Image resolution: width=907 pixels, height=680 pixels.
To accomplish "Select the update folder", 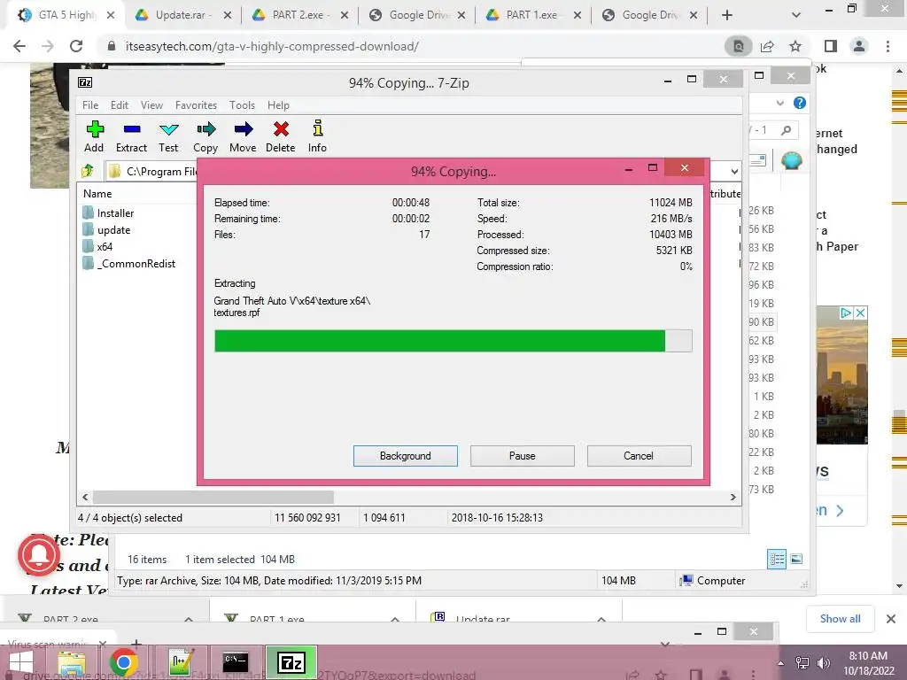I will (106, 229).
